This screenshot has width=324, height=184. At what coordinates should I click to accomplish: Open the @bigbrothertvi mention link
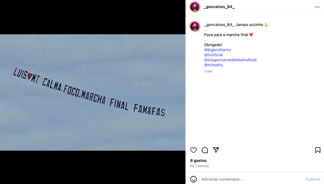tap(218, 50)
